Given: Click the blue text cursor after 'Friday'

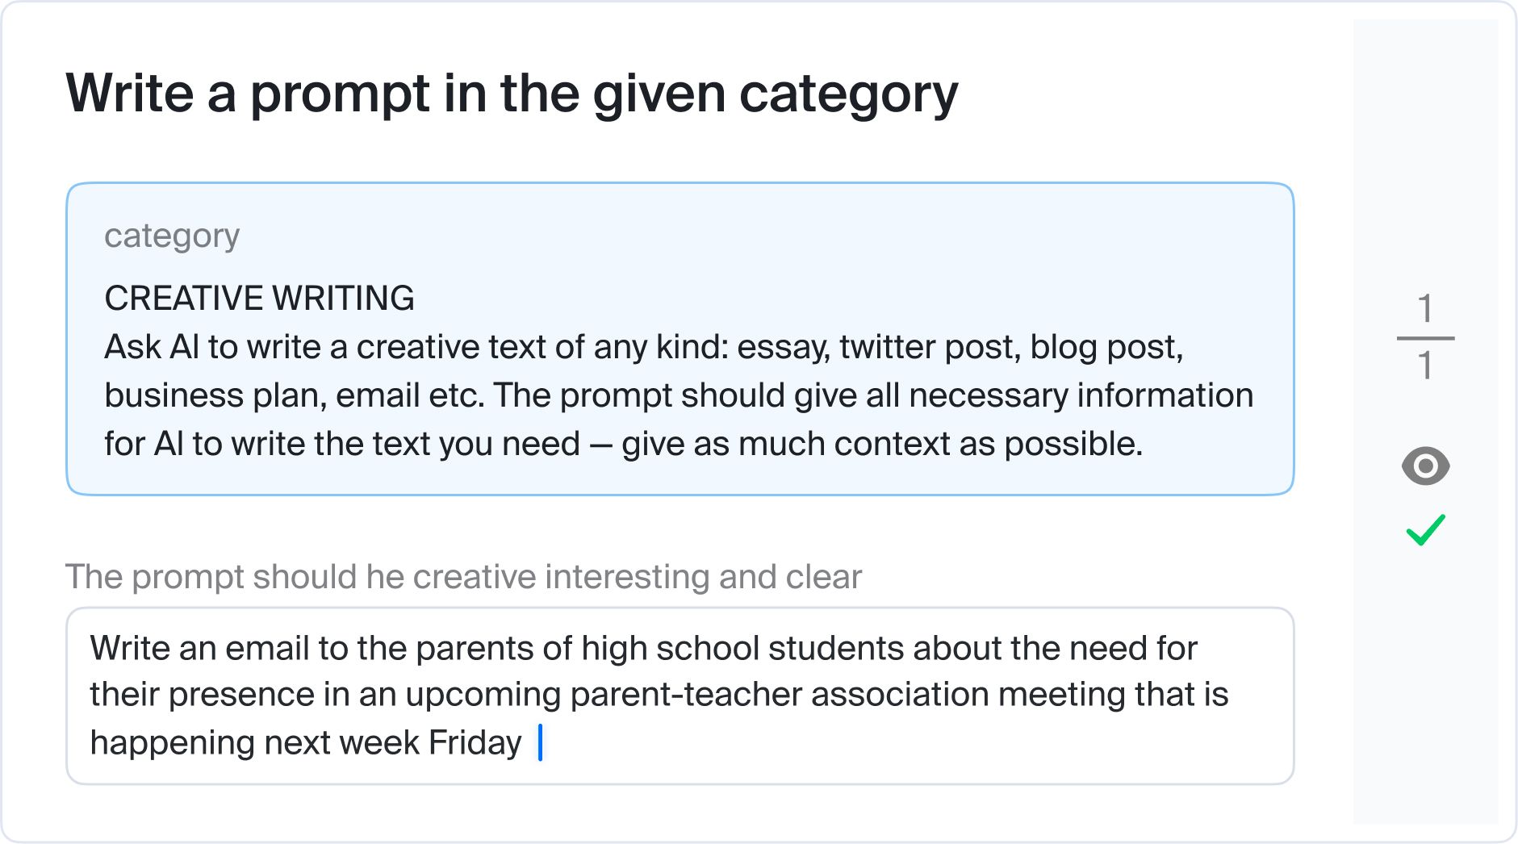Looking at the screenshot, I should tap(540, 742).
